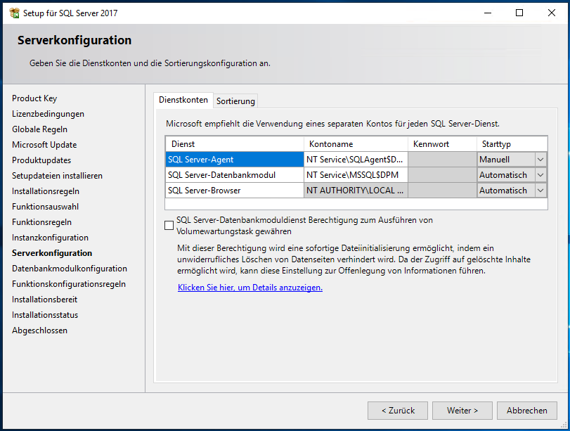Image resolution: width=570 pixels, height=431 pixels.
Task: Select Abgeschlossen step in sidebar
Action: [39, 330]
